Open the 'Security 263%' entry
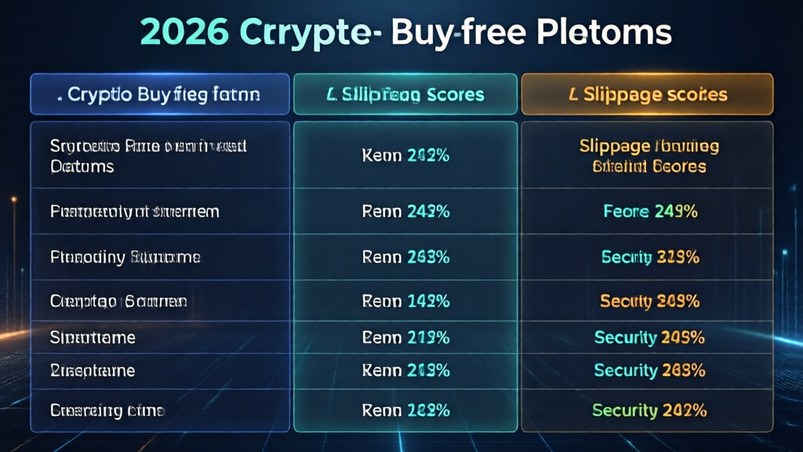The height and width of the screenshot is (452, 803). click(650, 370)
